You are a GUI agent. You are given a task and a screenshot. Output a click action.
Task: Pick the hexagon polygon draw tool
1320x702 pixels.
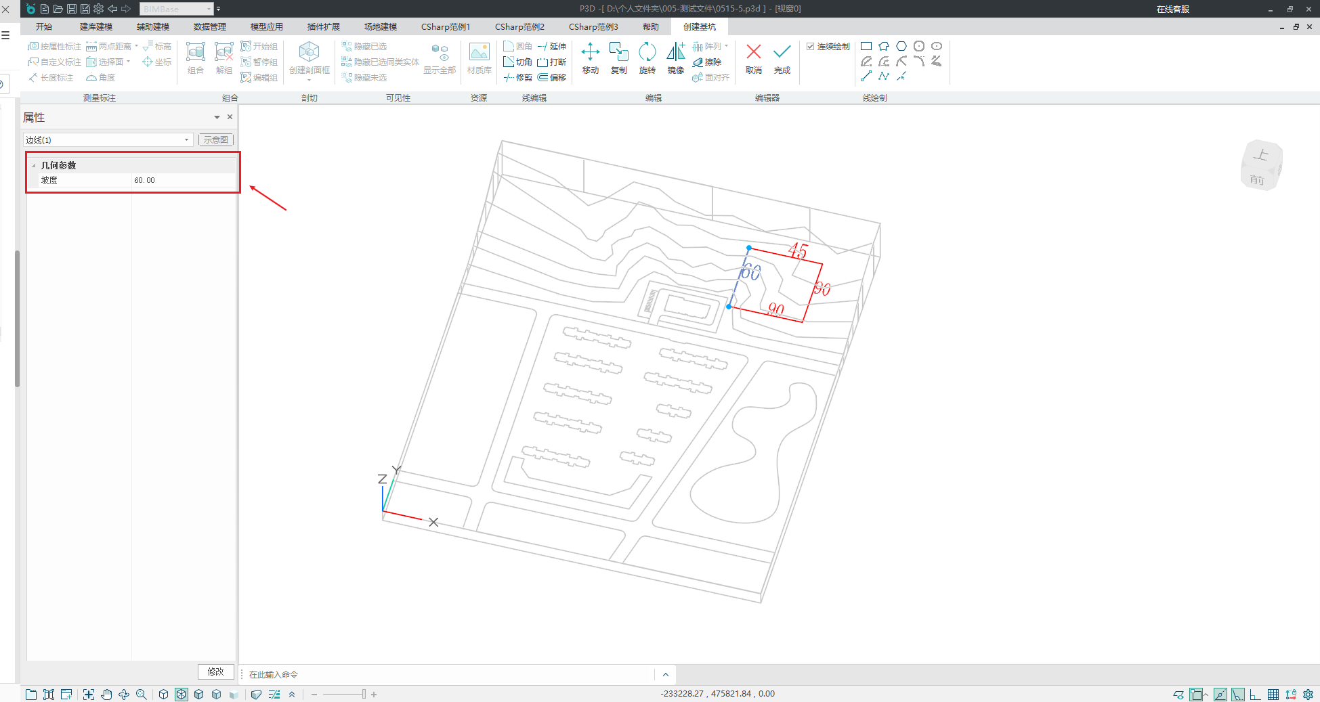point(901,46)
